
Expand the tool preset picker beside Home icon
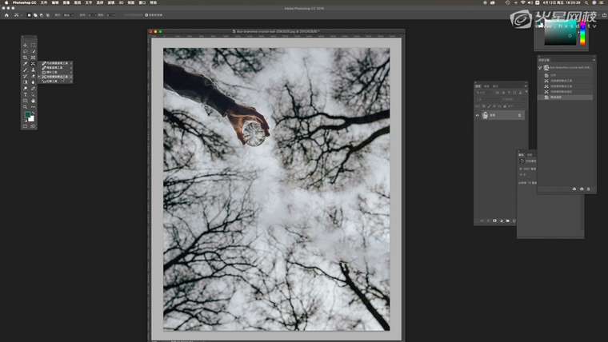(x=18, y=14)
